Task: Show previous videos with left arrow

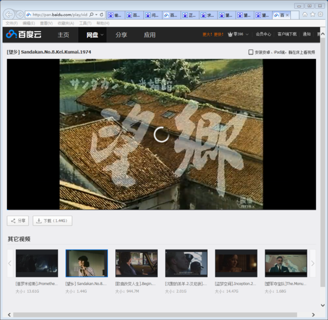Action: [x=10, y=263]
